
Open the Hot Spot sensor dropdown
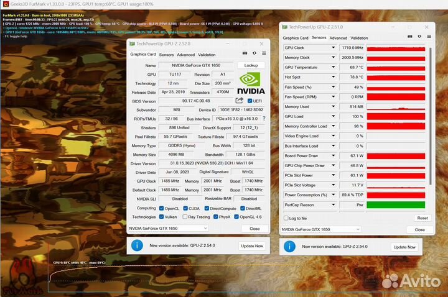(333, 77)
